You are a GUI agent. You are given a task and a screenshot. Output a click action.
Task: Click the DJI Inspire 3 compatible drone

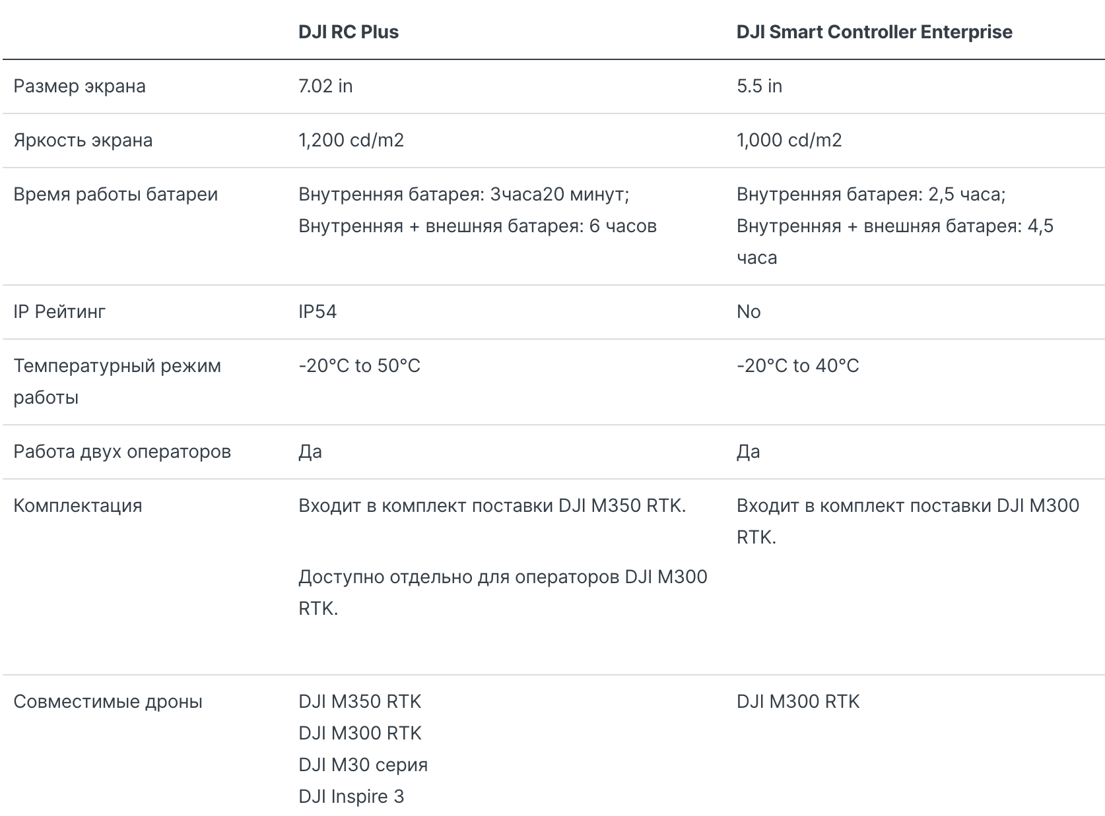coord(351,797)
